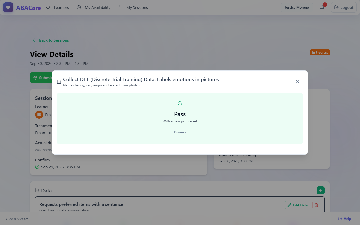The height and width of the screenshot is (225, 360).
Task: Click 'Goal: Functional communication' text
Action: point(64,210)
